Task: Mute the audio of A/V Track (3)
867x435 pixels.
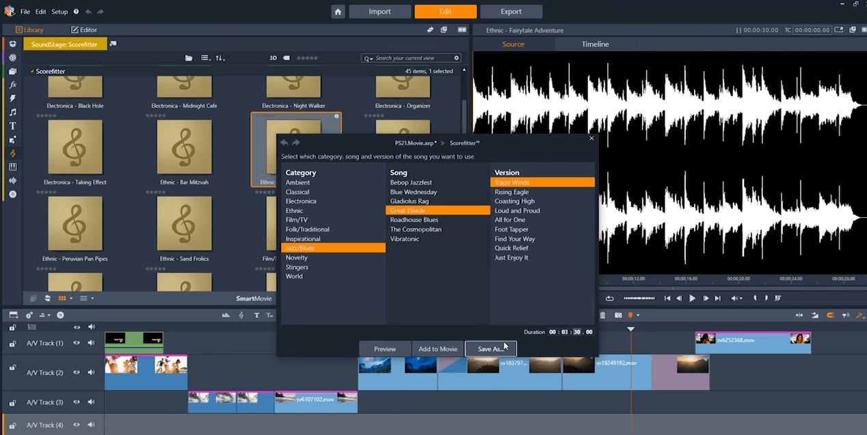Action: 91,402
